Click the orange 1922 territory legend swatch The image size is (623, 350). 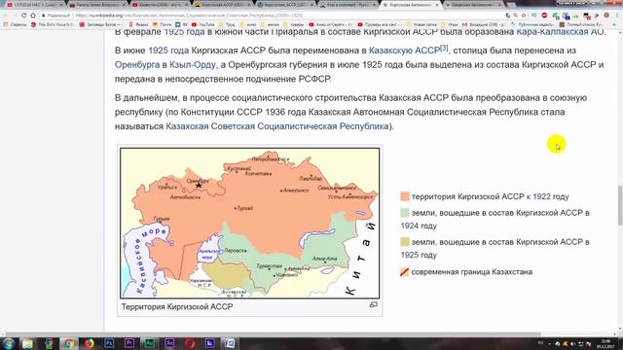[x=405, y=196]
